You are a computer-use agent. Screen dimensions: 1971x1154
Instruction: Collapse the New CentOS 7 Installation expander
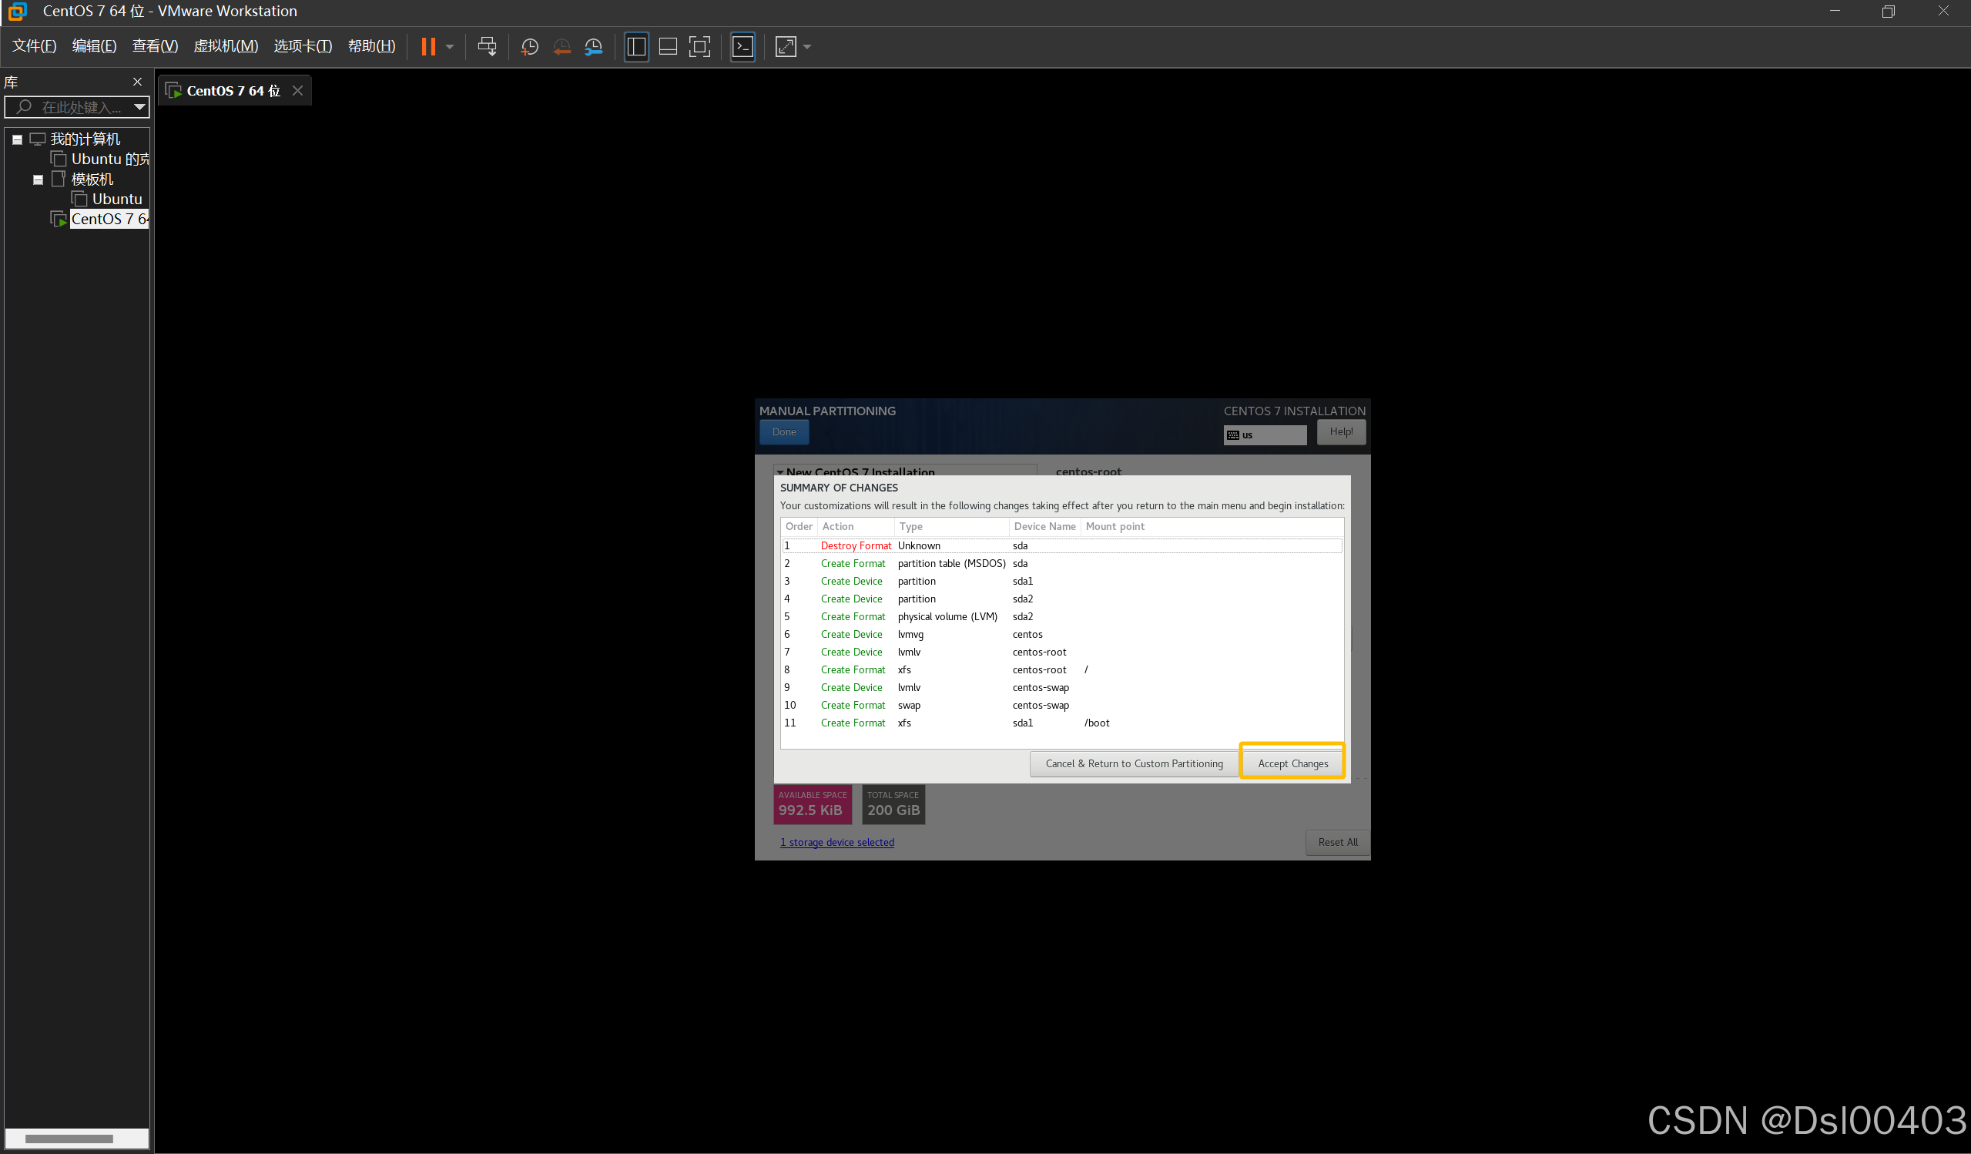point(779,471)
